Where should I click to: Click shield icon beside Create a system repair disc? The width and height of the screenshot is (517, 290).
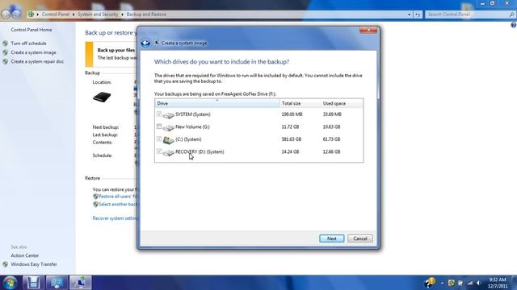coord(6,61)
